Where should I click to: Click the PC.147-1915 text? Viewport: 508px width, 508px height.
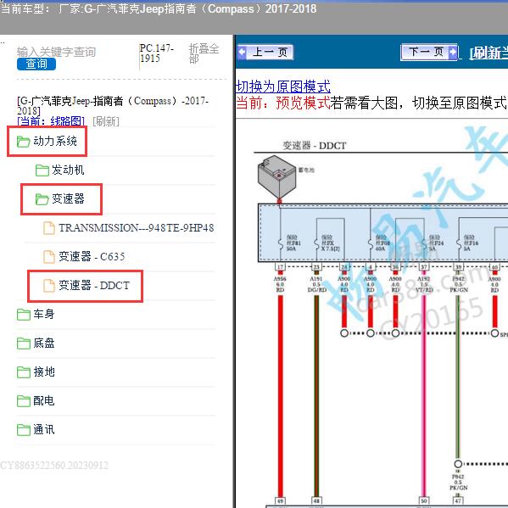coord(157,53)
